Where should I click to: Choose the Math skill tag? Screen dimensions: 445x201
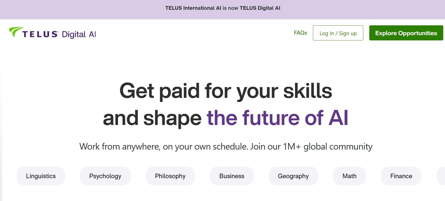pyautogui.click(x=349, y=176)
